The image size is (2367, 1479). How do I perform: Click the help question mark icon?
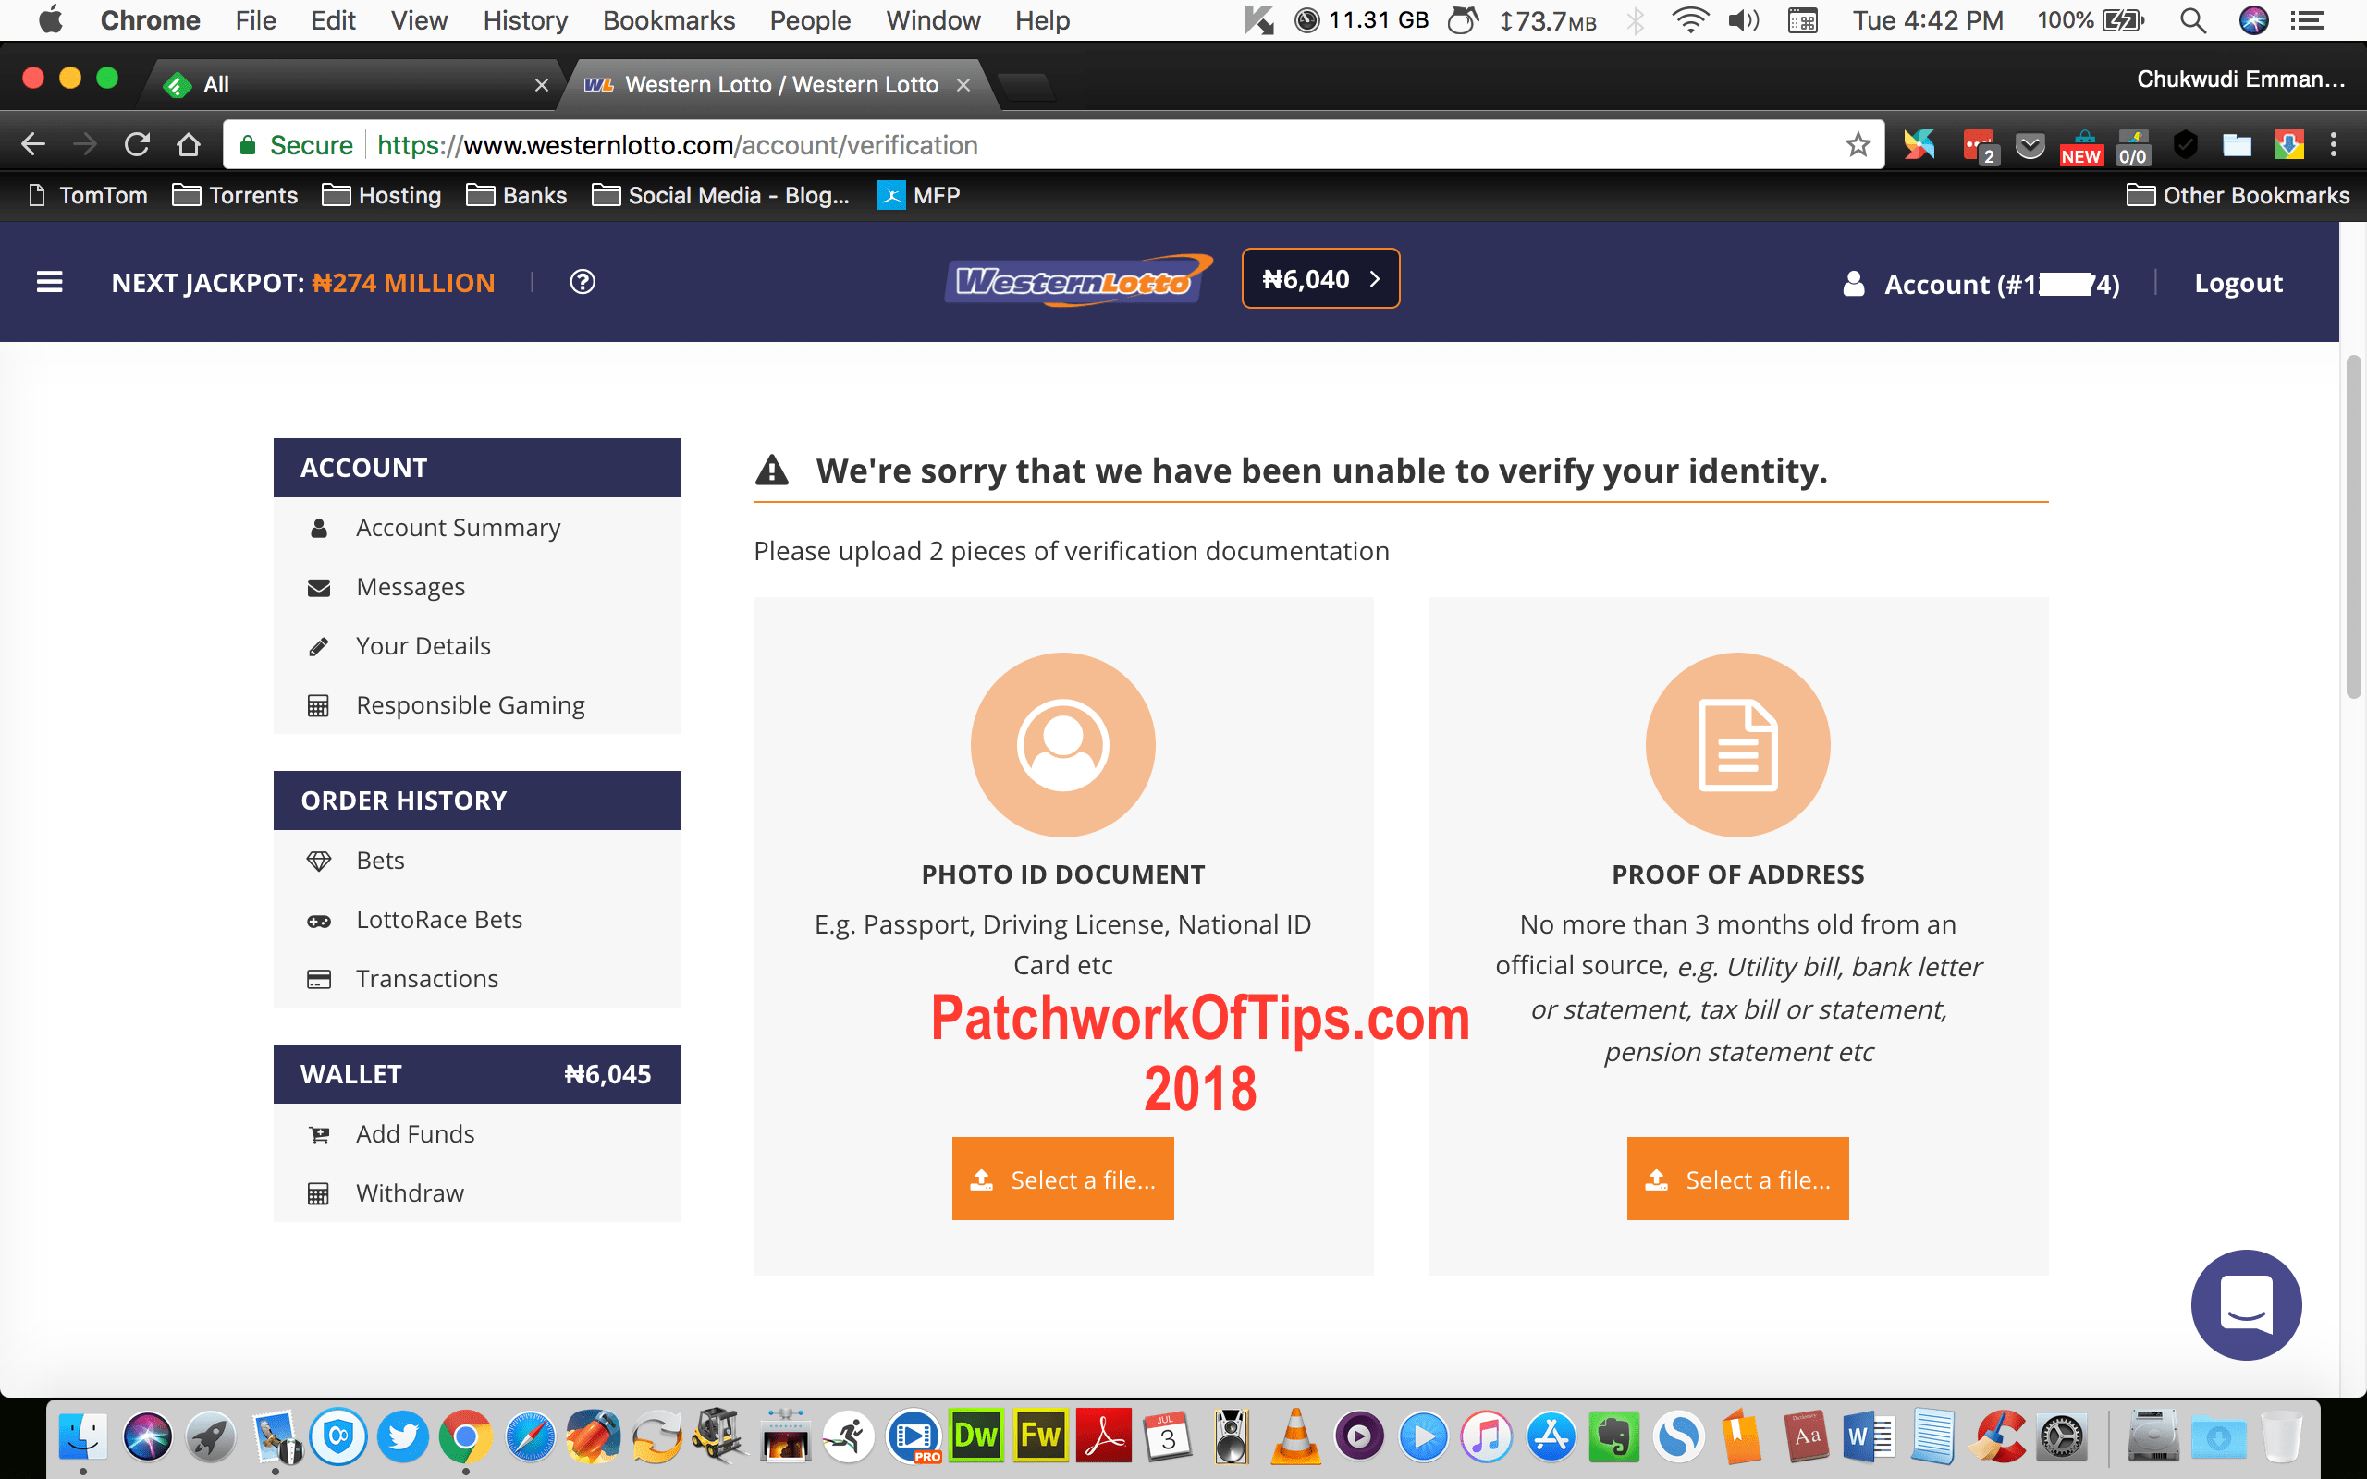(x=581, y=279)
